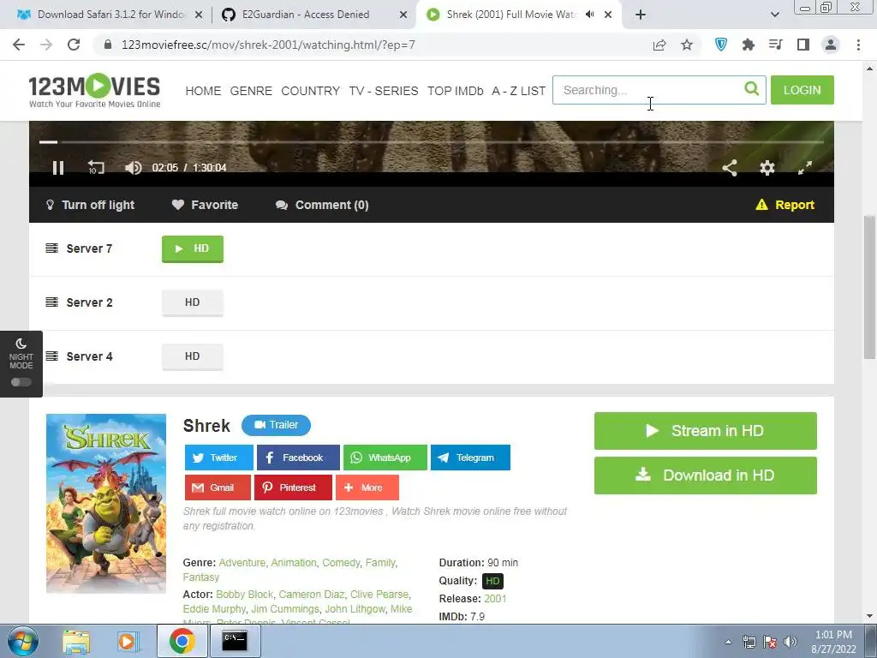Click the LOGIN button
Image resolution: width=877 pixels, height=658 pixels.
[x=802, y=90]
